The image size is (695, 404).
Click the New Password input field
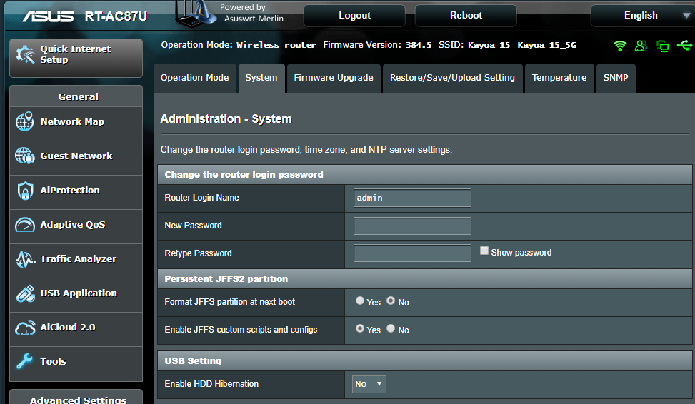pyautogui.click(x=412, y=226)
